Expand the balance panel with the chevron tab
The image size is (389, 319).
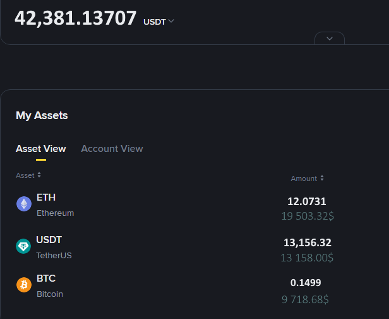click(330, 39)
